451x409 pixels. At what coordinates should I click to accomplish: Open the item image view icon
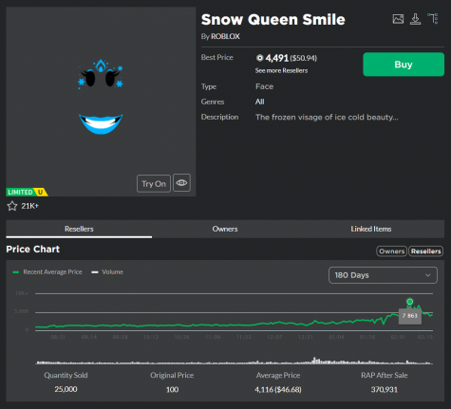pos(398,19)
